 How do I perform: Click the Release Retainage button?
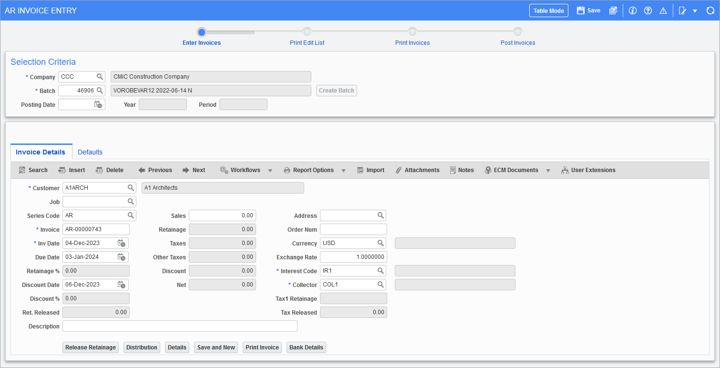[x=90, y=347]
